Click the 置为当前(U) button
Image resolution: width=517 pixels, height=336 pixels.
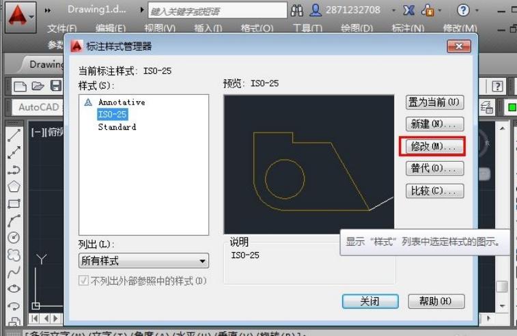click(x=434, y=102)
